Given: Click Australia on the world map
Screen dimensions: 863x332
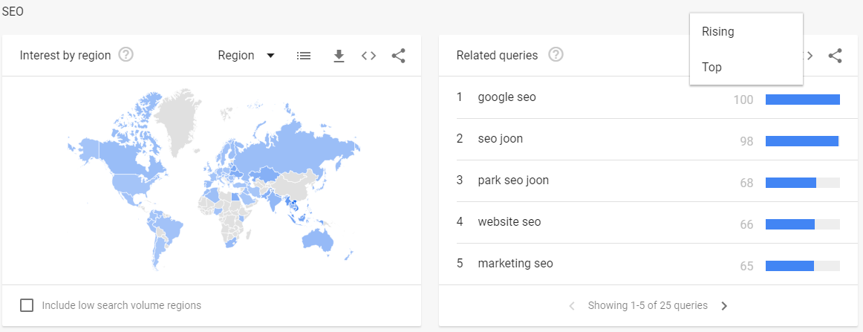Looking at the screenshot, I should pyautogui.click(x=318, y=239).
